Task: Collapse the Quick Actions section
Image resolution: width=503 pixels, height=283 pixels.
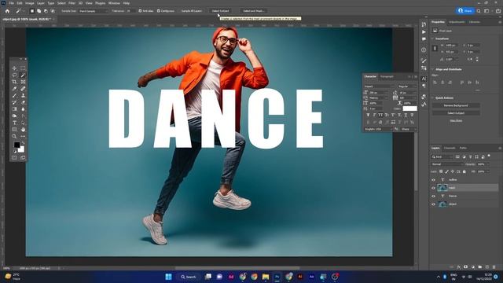Action: click(x=432, y=97)
